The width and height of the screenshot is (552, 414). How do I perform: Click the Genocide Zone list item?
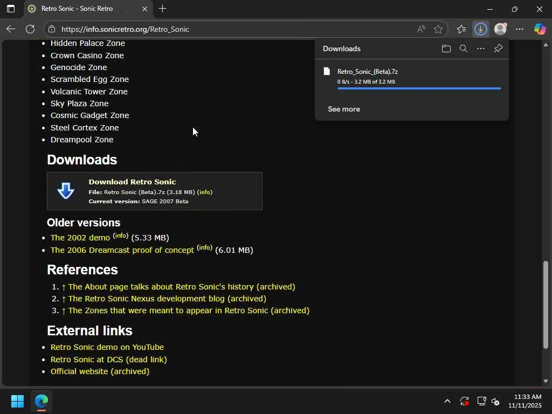pos(79,67)
